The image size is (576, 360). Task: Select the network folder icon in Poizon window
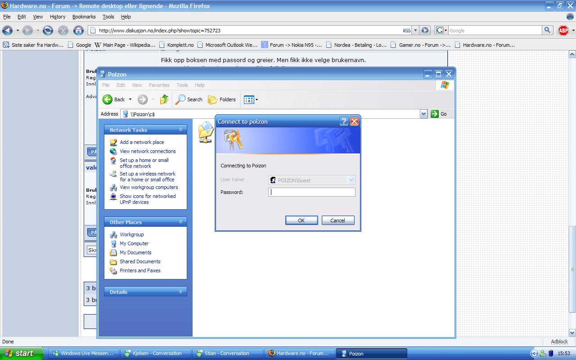(206, 132)
